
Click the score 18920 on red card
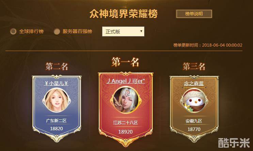click(x=126, y=132)
